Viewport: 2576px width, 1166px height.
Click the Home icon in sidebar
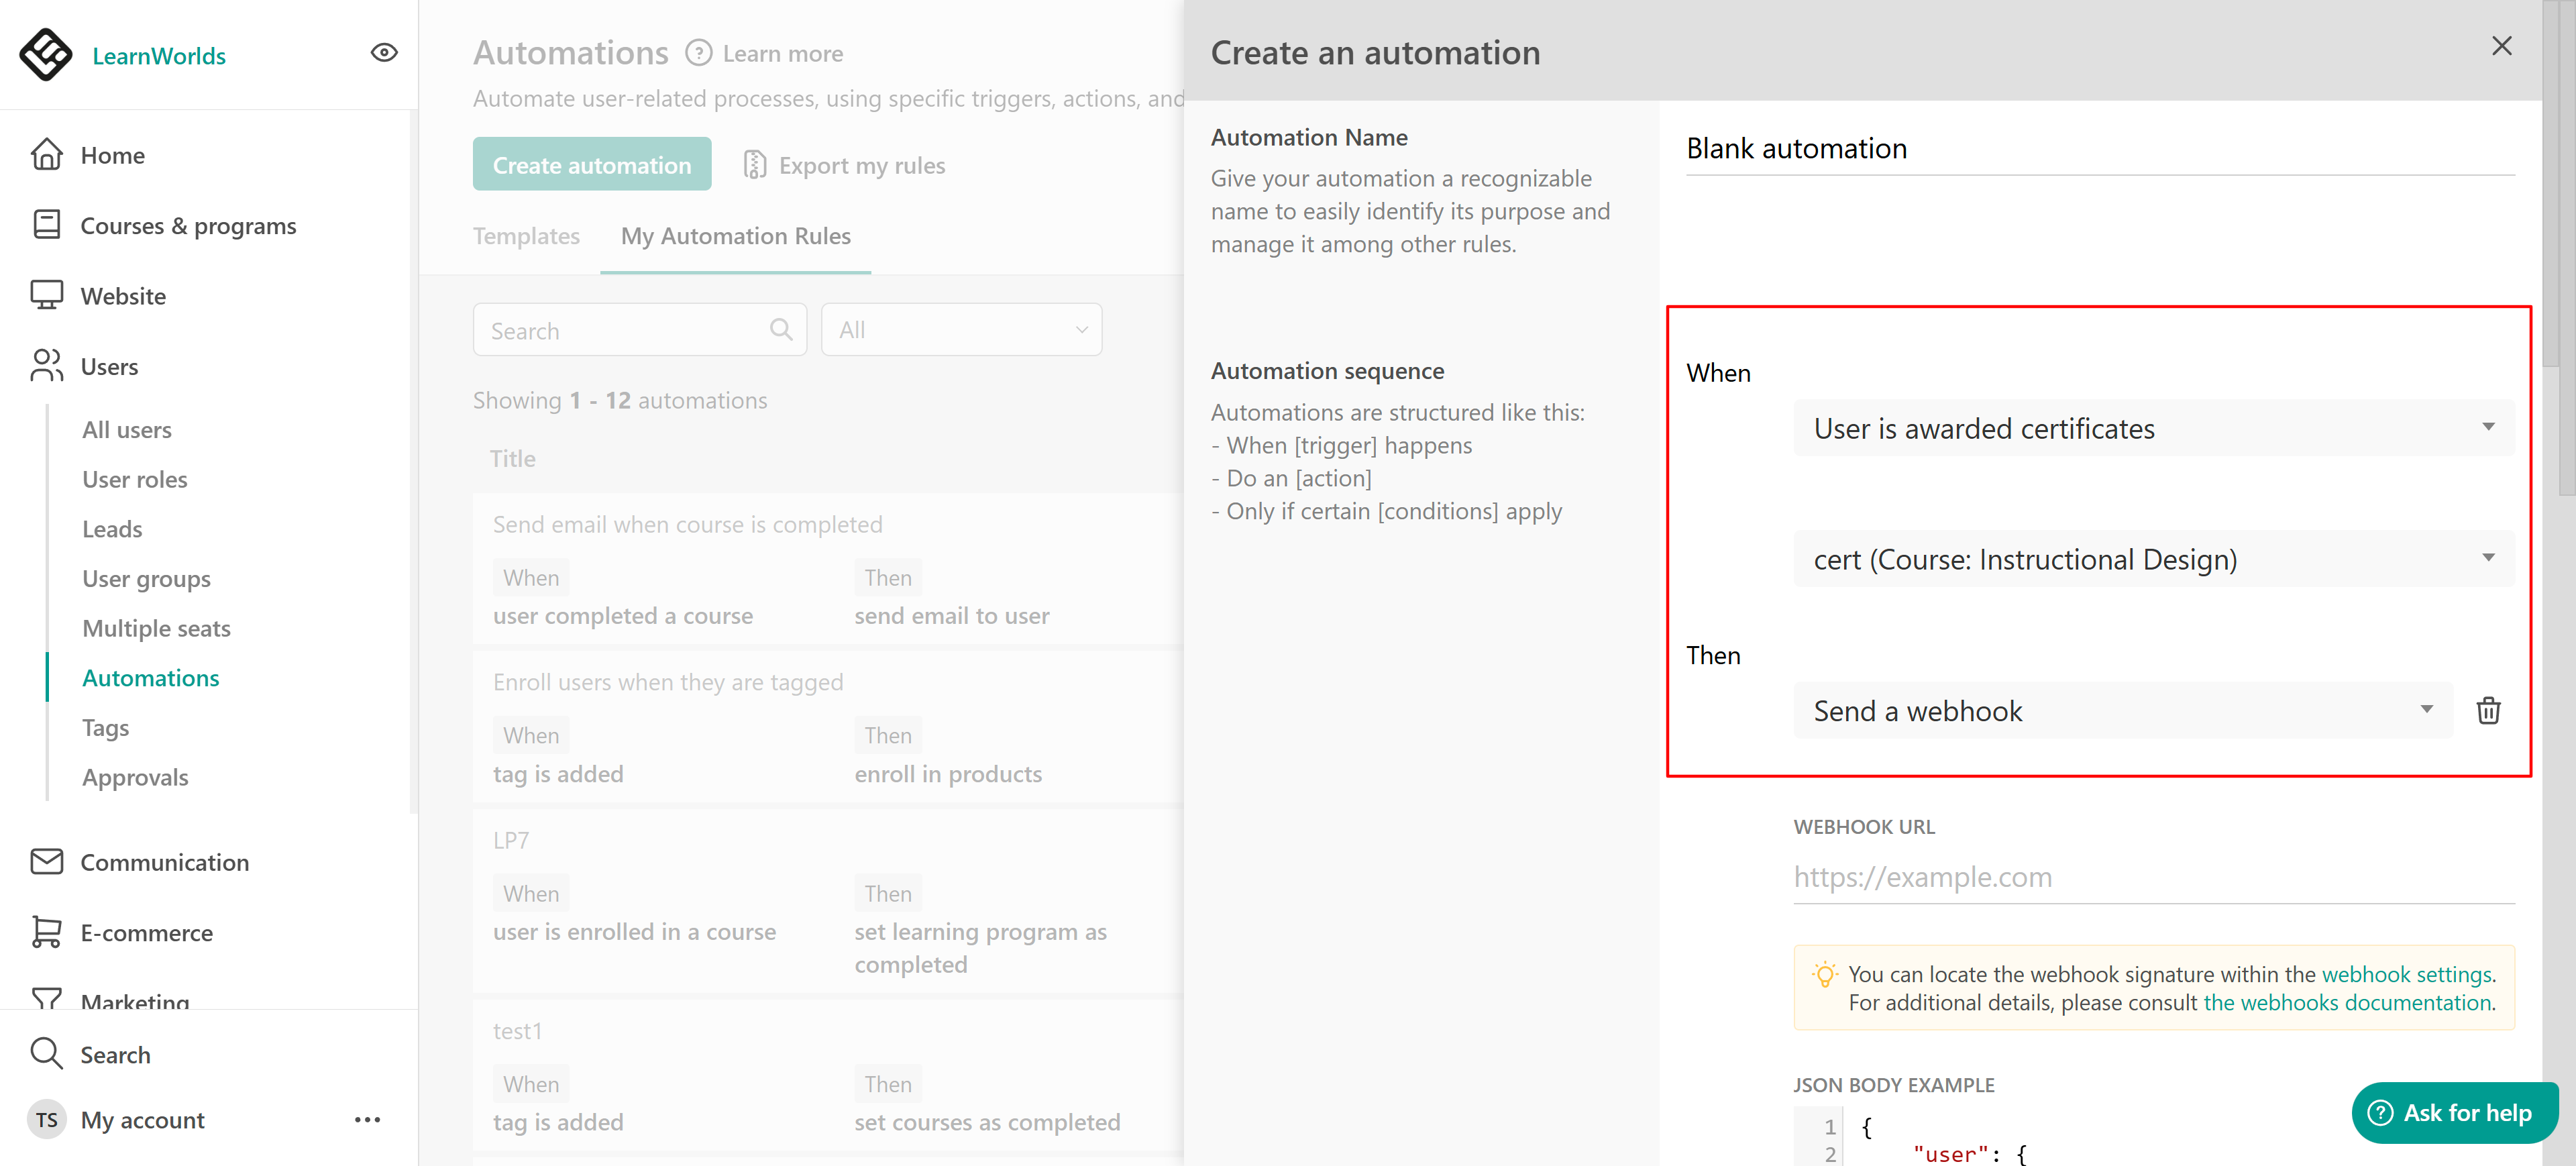[46, 155]
